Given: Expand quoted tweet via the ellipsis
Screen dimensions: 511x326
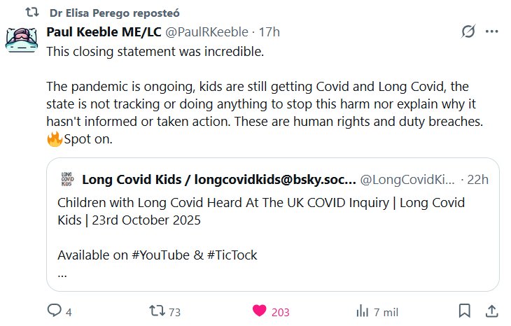Looking at the screenshot, I should pos(62,274).
